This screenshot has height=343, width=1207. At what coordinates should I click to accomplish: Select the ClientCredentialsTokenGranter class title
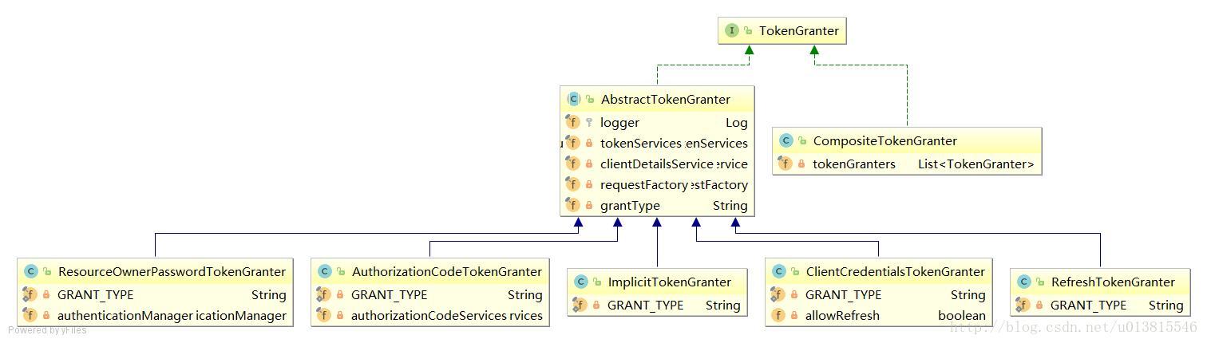tap(896, 272)
